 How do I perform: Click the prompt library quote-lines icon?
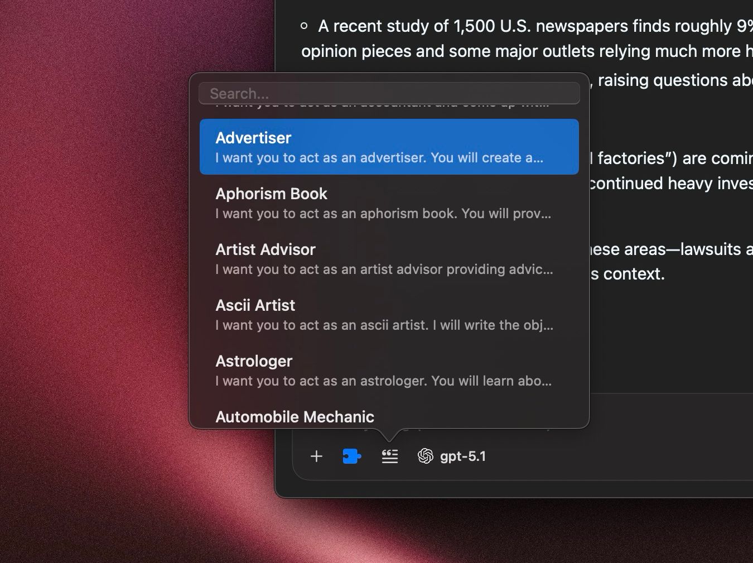[390, 456]
